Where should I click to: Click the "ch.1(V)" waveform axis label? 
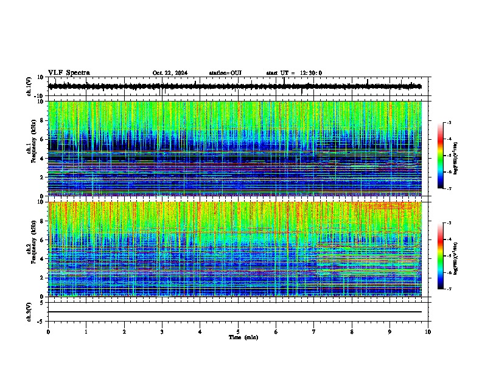coord(29,86)
